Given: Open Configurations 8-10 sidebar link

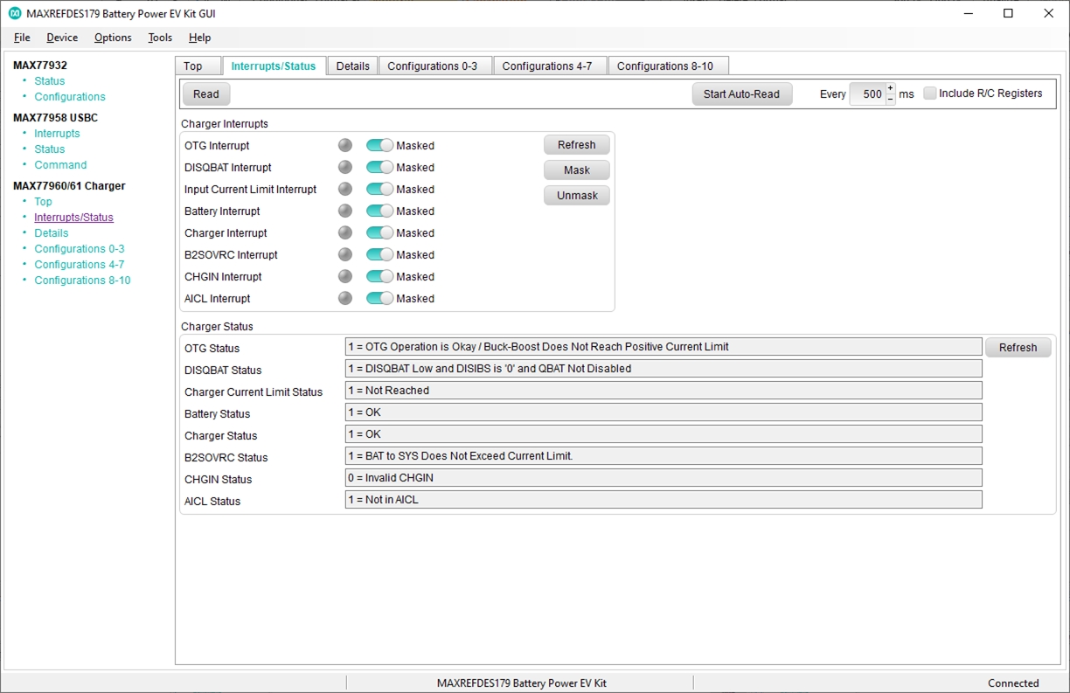Looking at the screenshot, I should click(x=82, y=281).
